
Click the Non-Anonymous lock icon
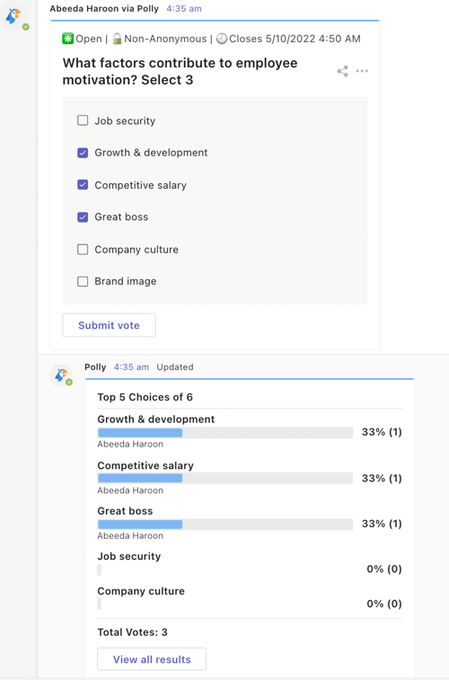(x=117, y=39)
